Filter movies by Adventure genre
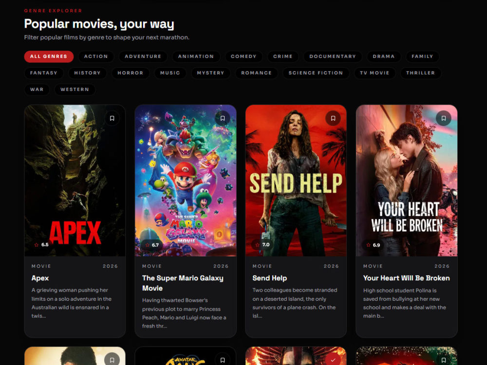Viewport: 487px width, 365px height. click(143, 56)
